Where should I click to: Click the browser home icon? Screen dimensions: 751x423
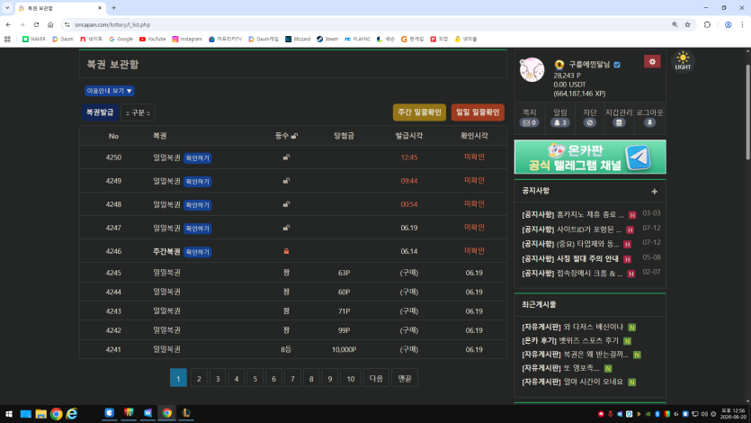pyautogui.click(x=50, y=24)
